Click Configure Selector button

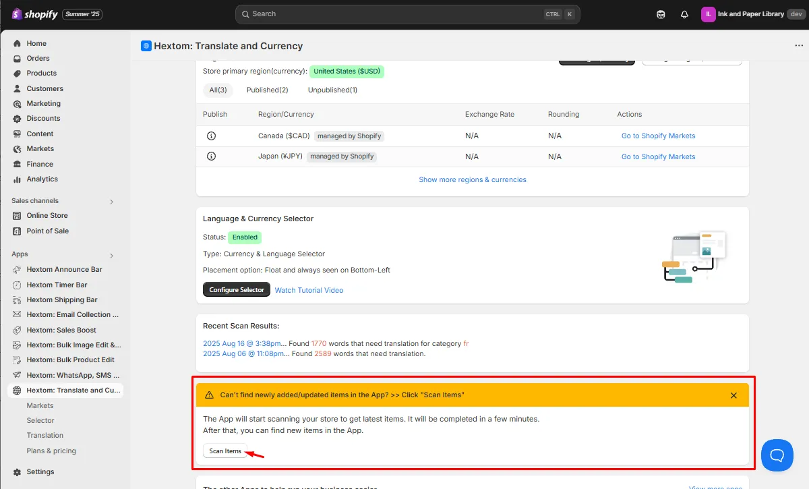pos(237,289)
